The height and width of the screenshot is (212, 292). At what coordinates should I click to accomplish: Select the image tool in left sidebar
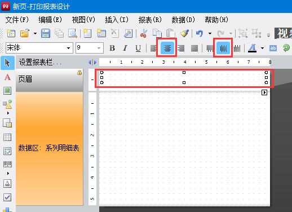pyautogui.click(x=7, y=91)
